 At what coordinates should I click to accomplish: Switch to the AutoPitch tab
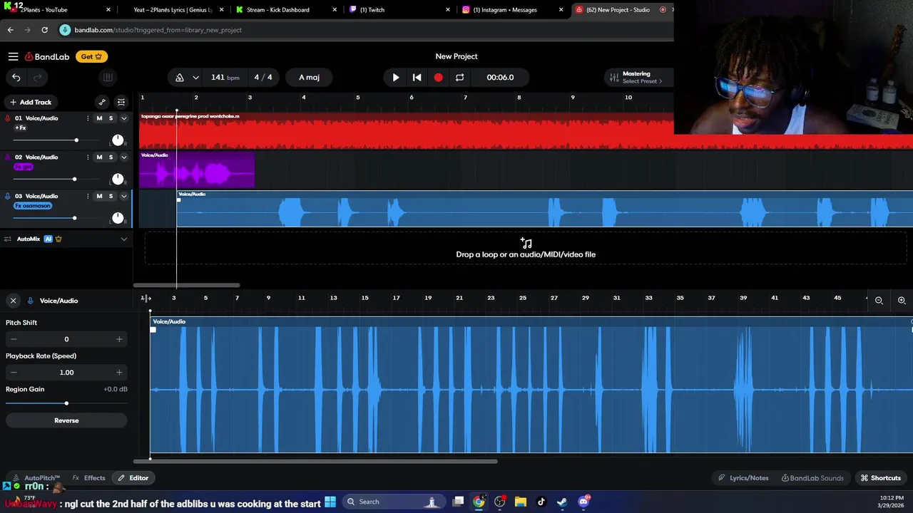click(x=36, y=478)
